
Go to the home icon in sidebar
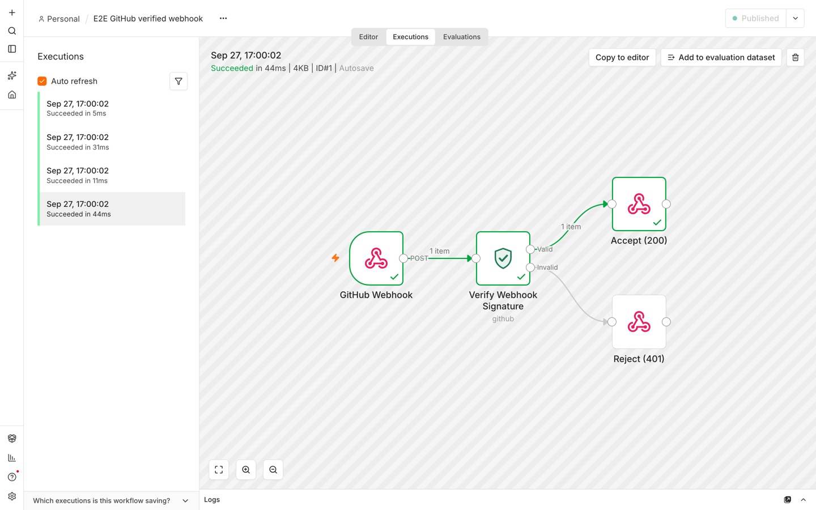click(12, 95)
